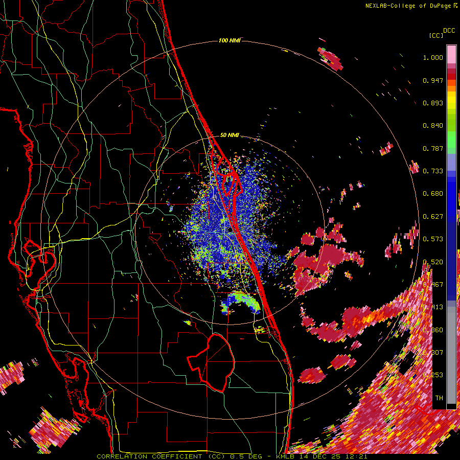Click the 0.840 legend value
The image size is (460, 460).
(x=433, y=126)
